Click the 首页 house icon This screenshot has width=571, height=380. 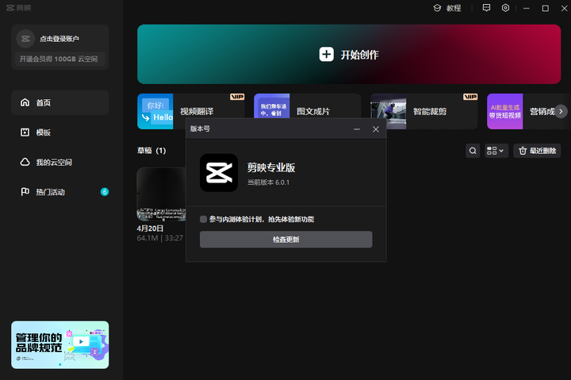(25, 102)
